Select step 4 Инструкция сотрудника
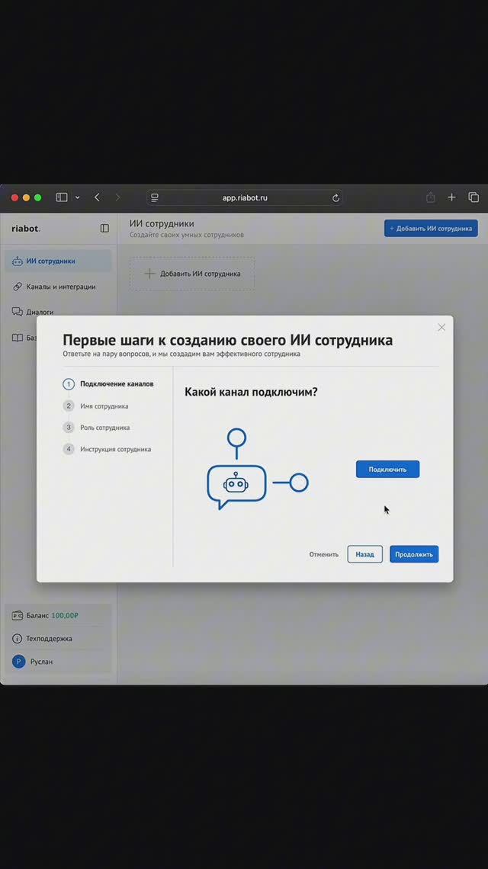Viewport: 488px width, 869px height. click(107, 450)
